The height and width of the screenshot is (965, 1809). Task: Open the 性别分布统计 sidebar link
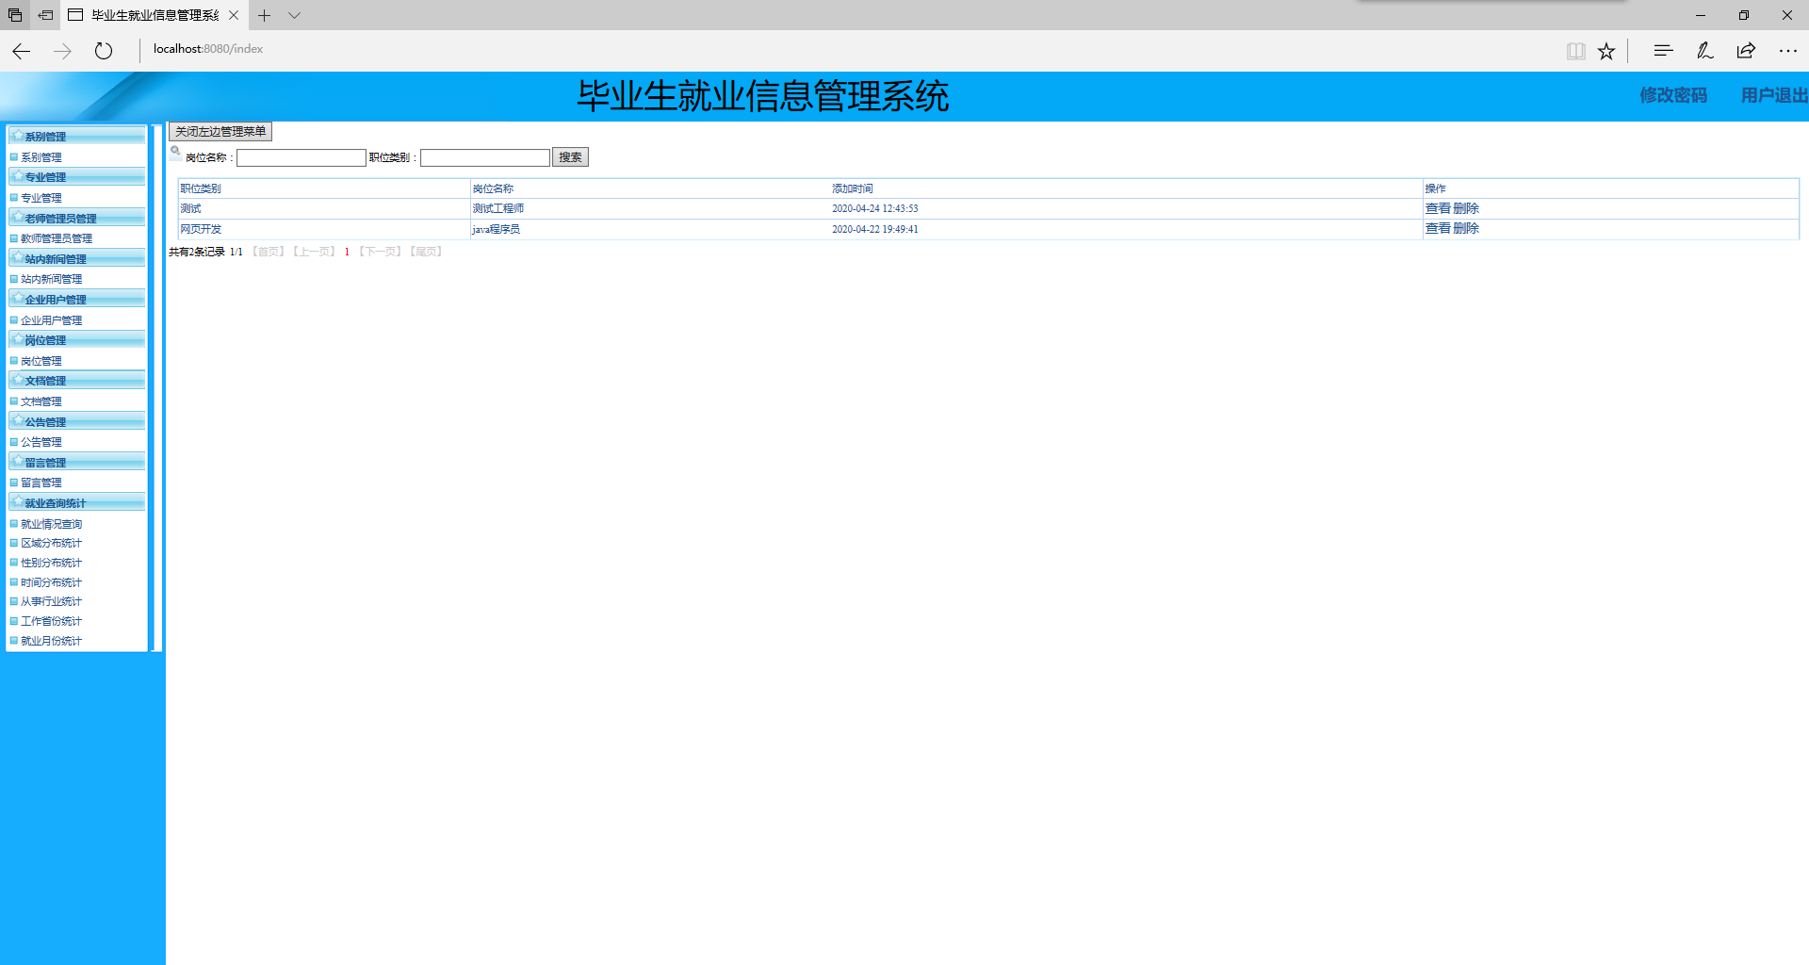coord(51,563)
